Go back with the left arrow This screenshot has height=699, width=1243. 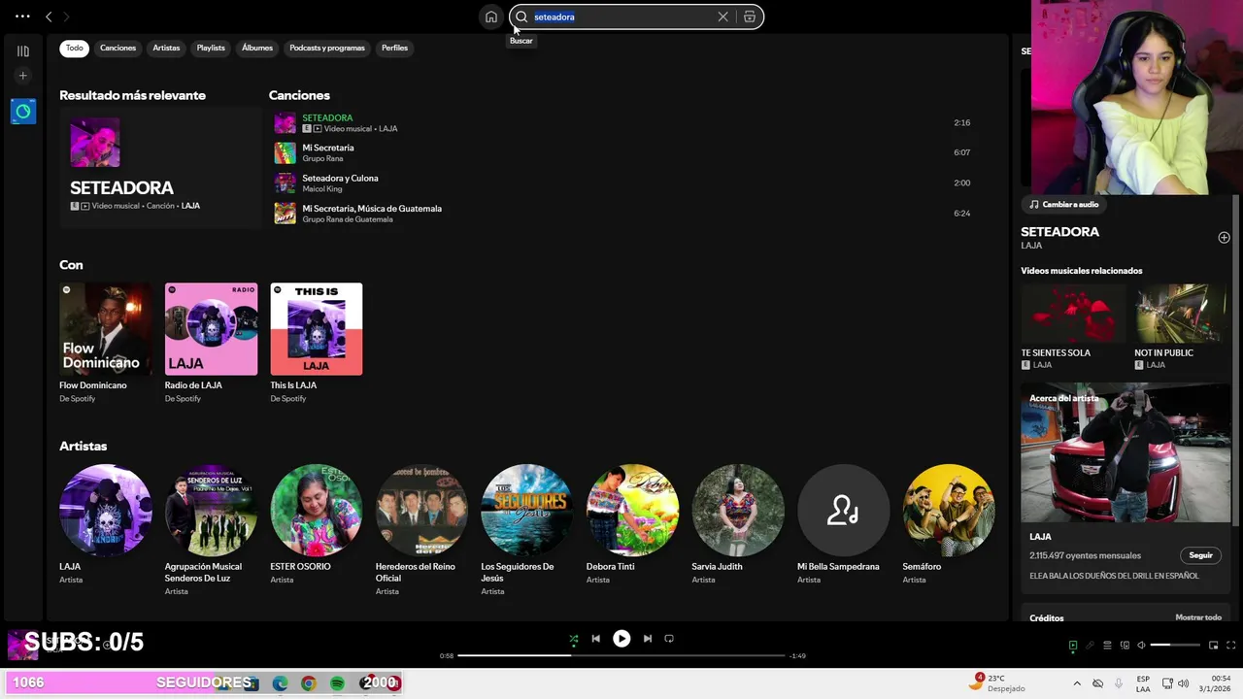pyautogui.click(x=49, y=17)
